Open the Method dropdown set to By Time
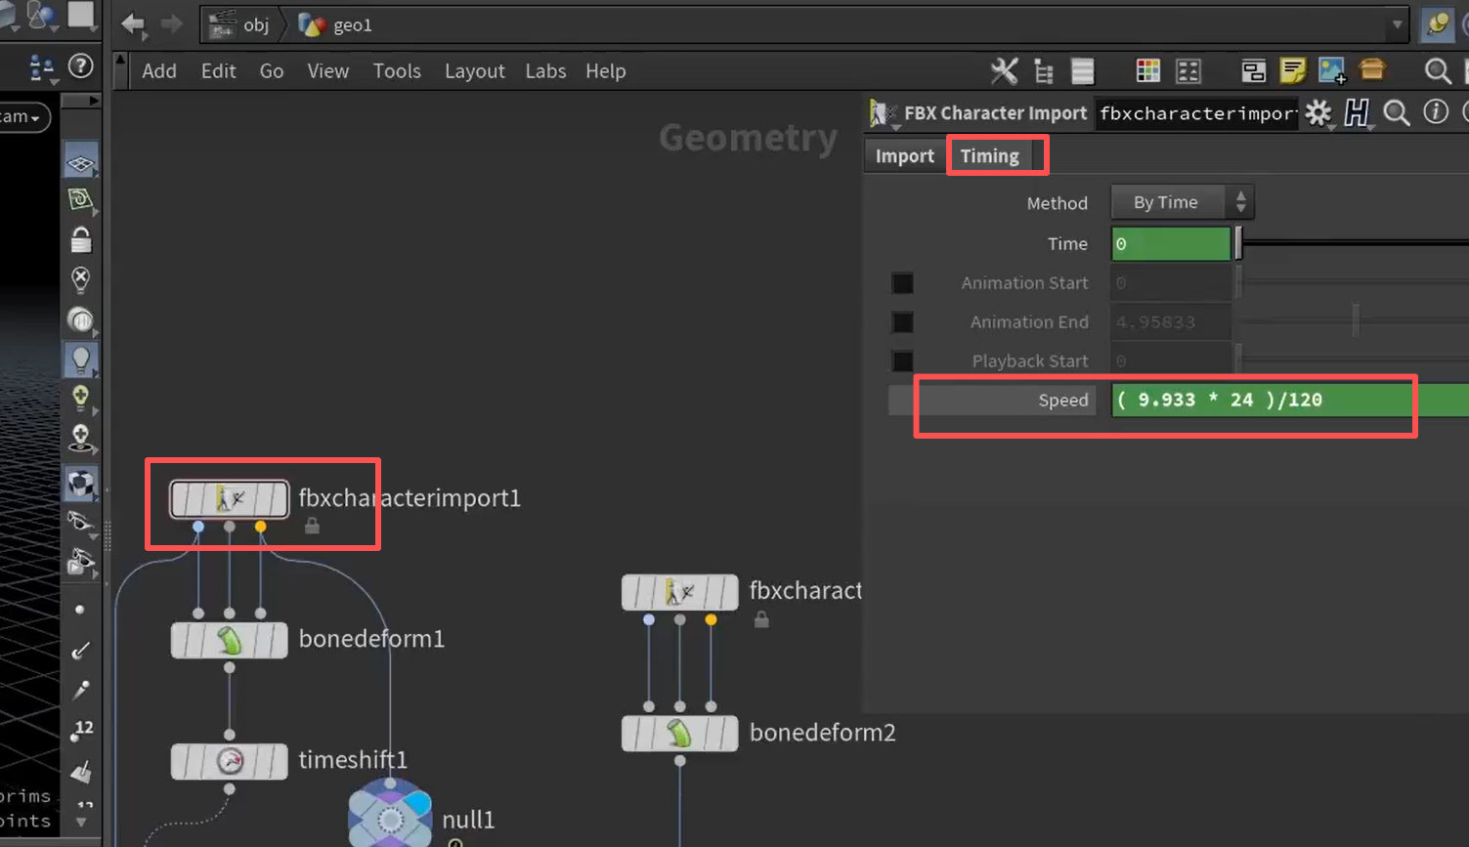Image resolution: width=1469 pixels, height=847 pixels. [1182, 202]
